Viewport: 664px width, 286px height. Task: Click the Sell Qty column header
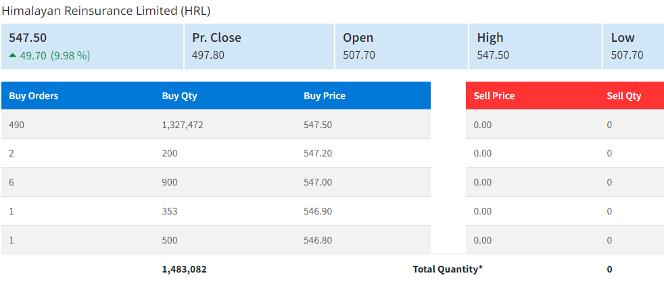tap(623, 96)
